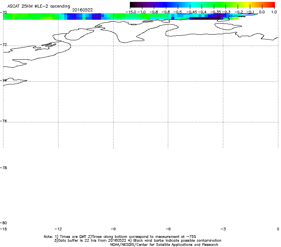Click longitude label 0 on the bottom axis

(278, 229)
